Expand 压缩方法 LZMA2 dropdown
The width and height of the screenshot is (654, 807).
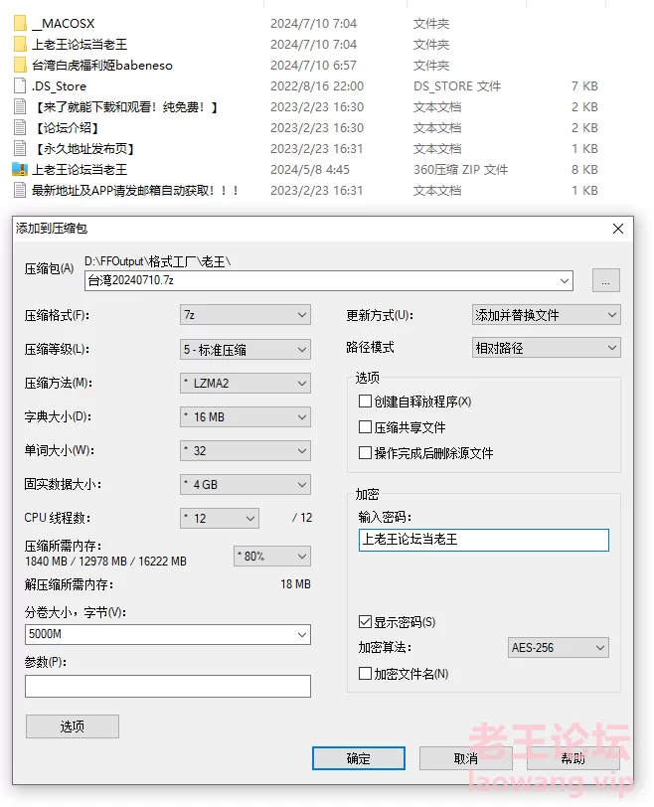tap(245, 384)
